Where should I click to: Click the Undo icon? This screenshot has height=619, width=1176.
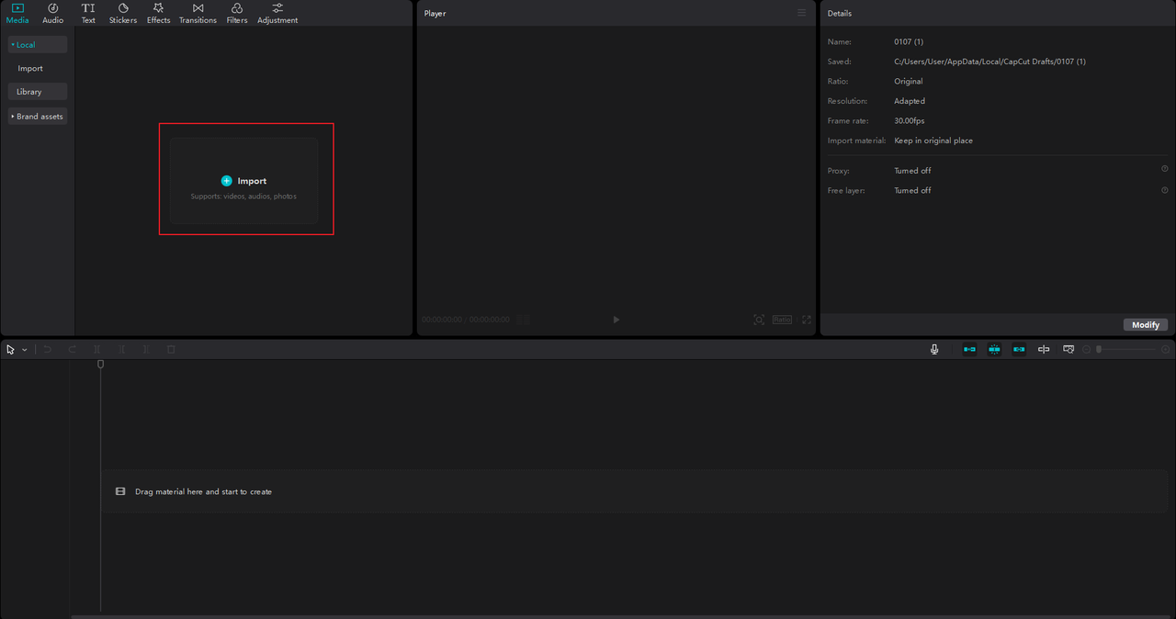pyautogui.click(x=47, y=349)
